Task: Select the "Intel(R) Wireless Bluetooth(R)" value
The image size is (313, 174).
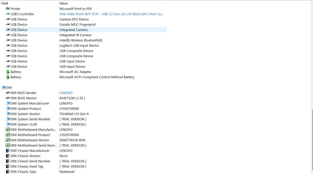Action: (81, 40)
